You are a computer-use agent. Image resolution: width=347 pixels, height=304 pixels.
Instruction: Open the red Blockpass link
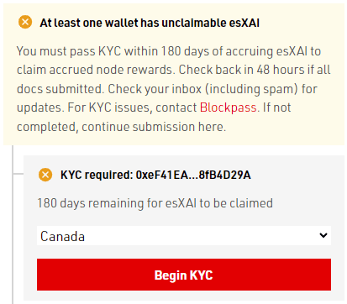[x=229, y=107]
